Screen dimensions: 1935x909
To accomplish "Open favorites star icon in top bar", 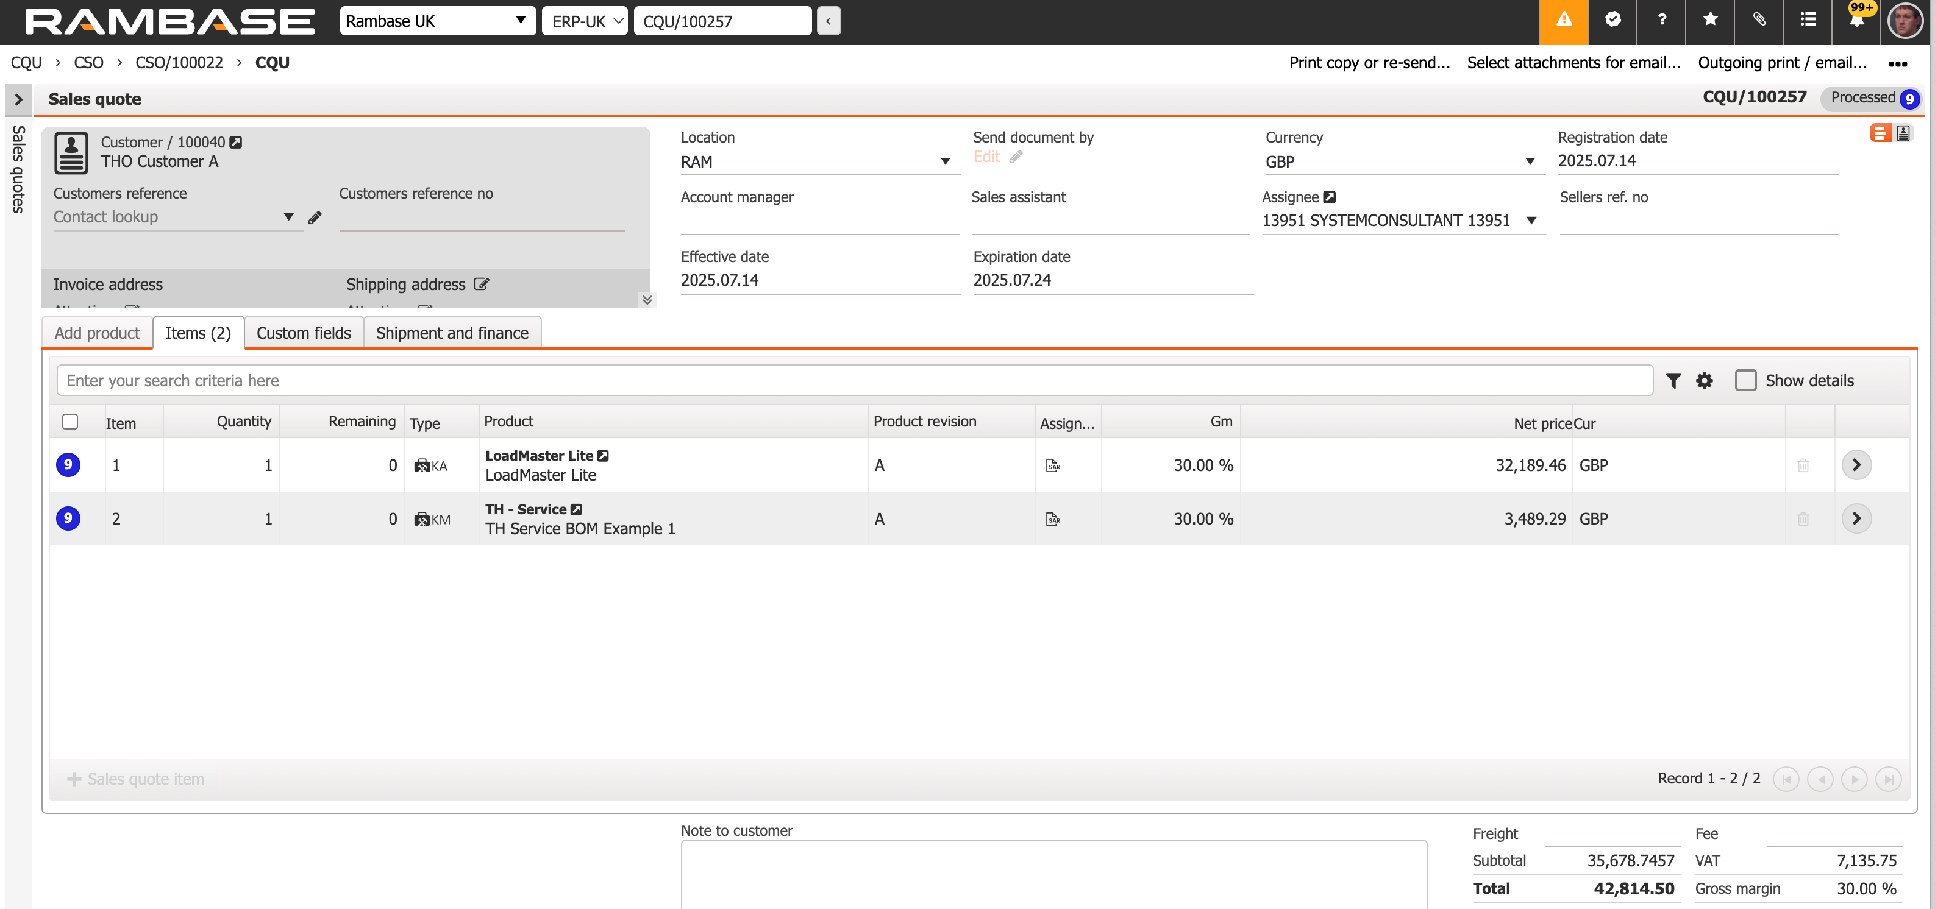I will pos(1711,20).
